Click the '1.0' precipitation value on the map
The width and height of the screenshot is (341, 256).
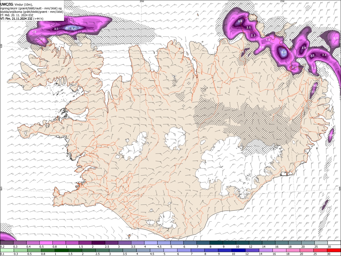click(34, 32)
